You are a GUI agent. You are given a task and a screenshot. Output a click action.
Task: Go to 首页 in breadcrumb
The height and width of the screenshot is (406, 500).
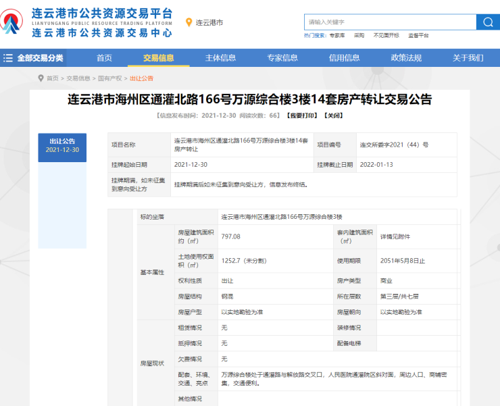pyautogui.click(x=53, y=78)
